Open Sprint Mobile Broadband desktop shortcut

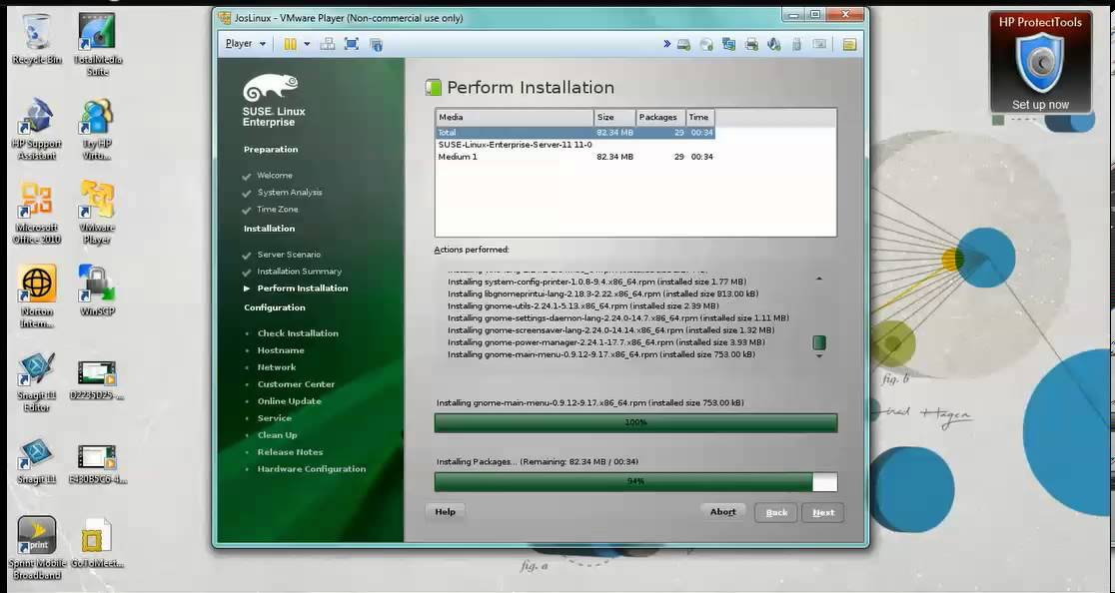37,547
